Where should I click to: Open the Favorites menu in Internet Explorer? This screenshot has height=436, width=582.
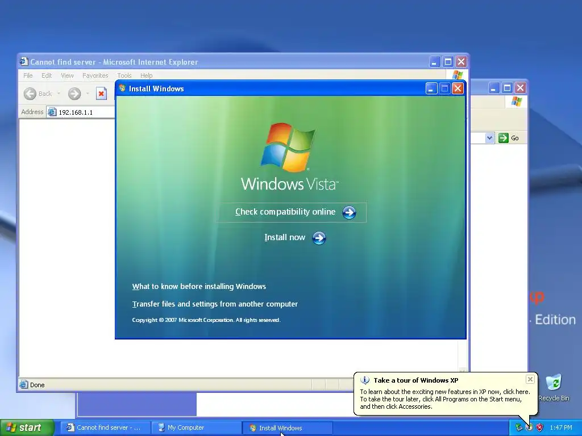95,76
